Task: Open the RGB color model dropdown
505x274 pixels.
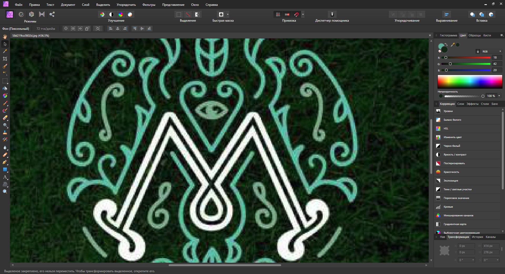Action: pyautogui.click(x=492, y=51)
